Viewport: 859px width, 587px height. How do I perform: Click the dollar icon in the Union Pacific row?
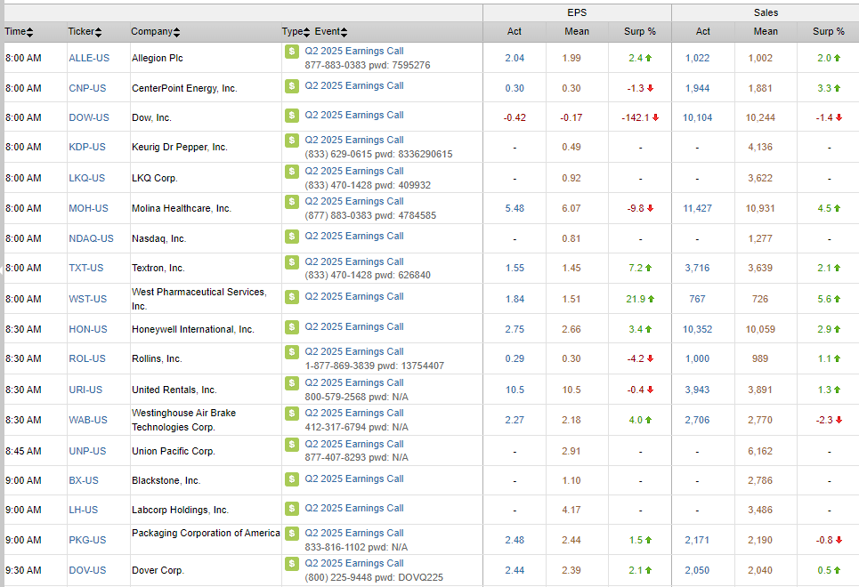(291, 445)
